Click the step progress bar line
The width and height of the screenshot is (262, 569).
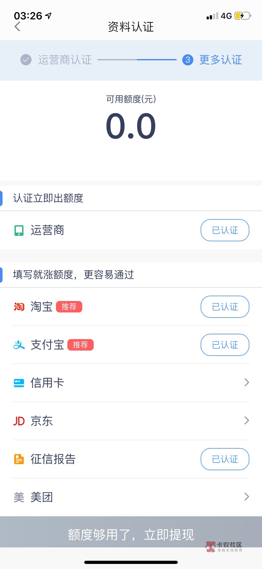coord(137,60)
